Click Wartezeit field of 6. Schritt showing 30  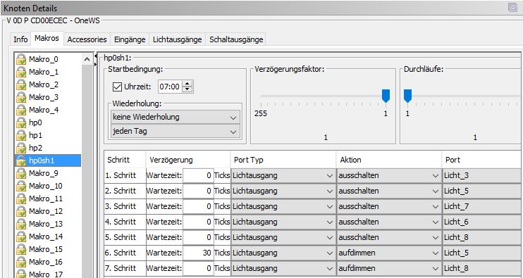(198, 253)
